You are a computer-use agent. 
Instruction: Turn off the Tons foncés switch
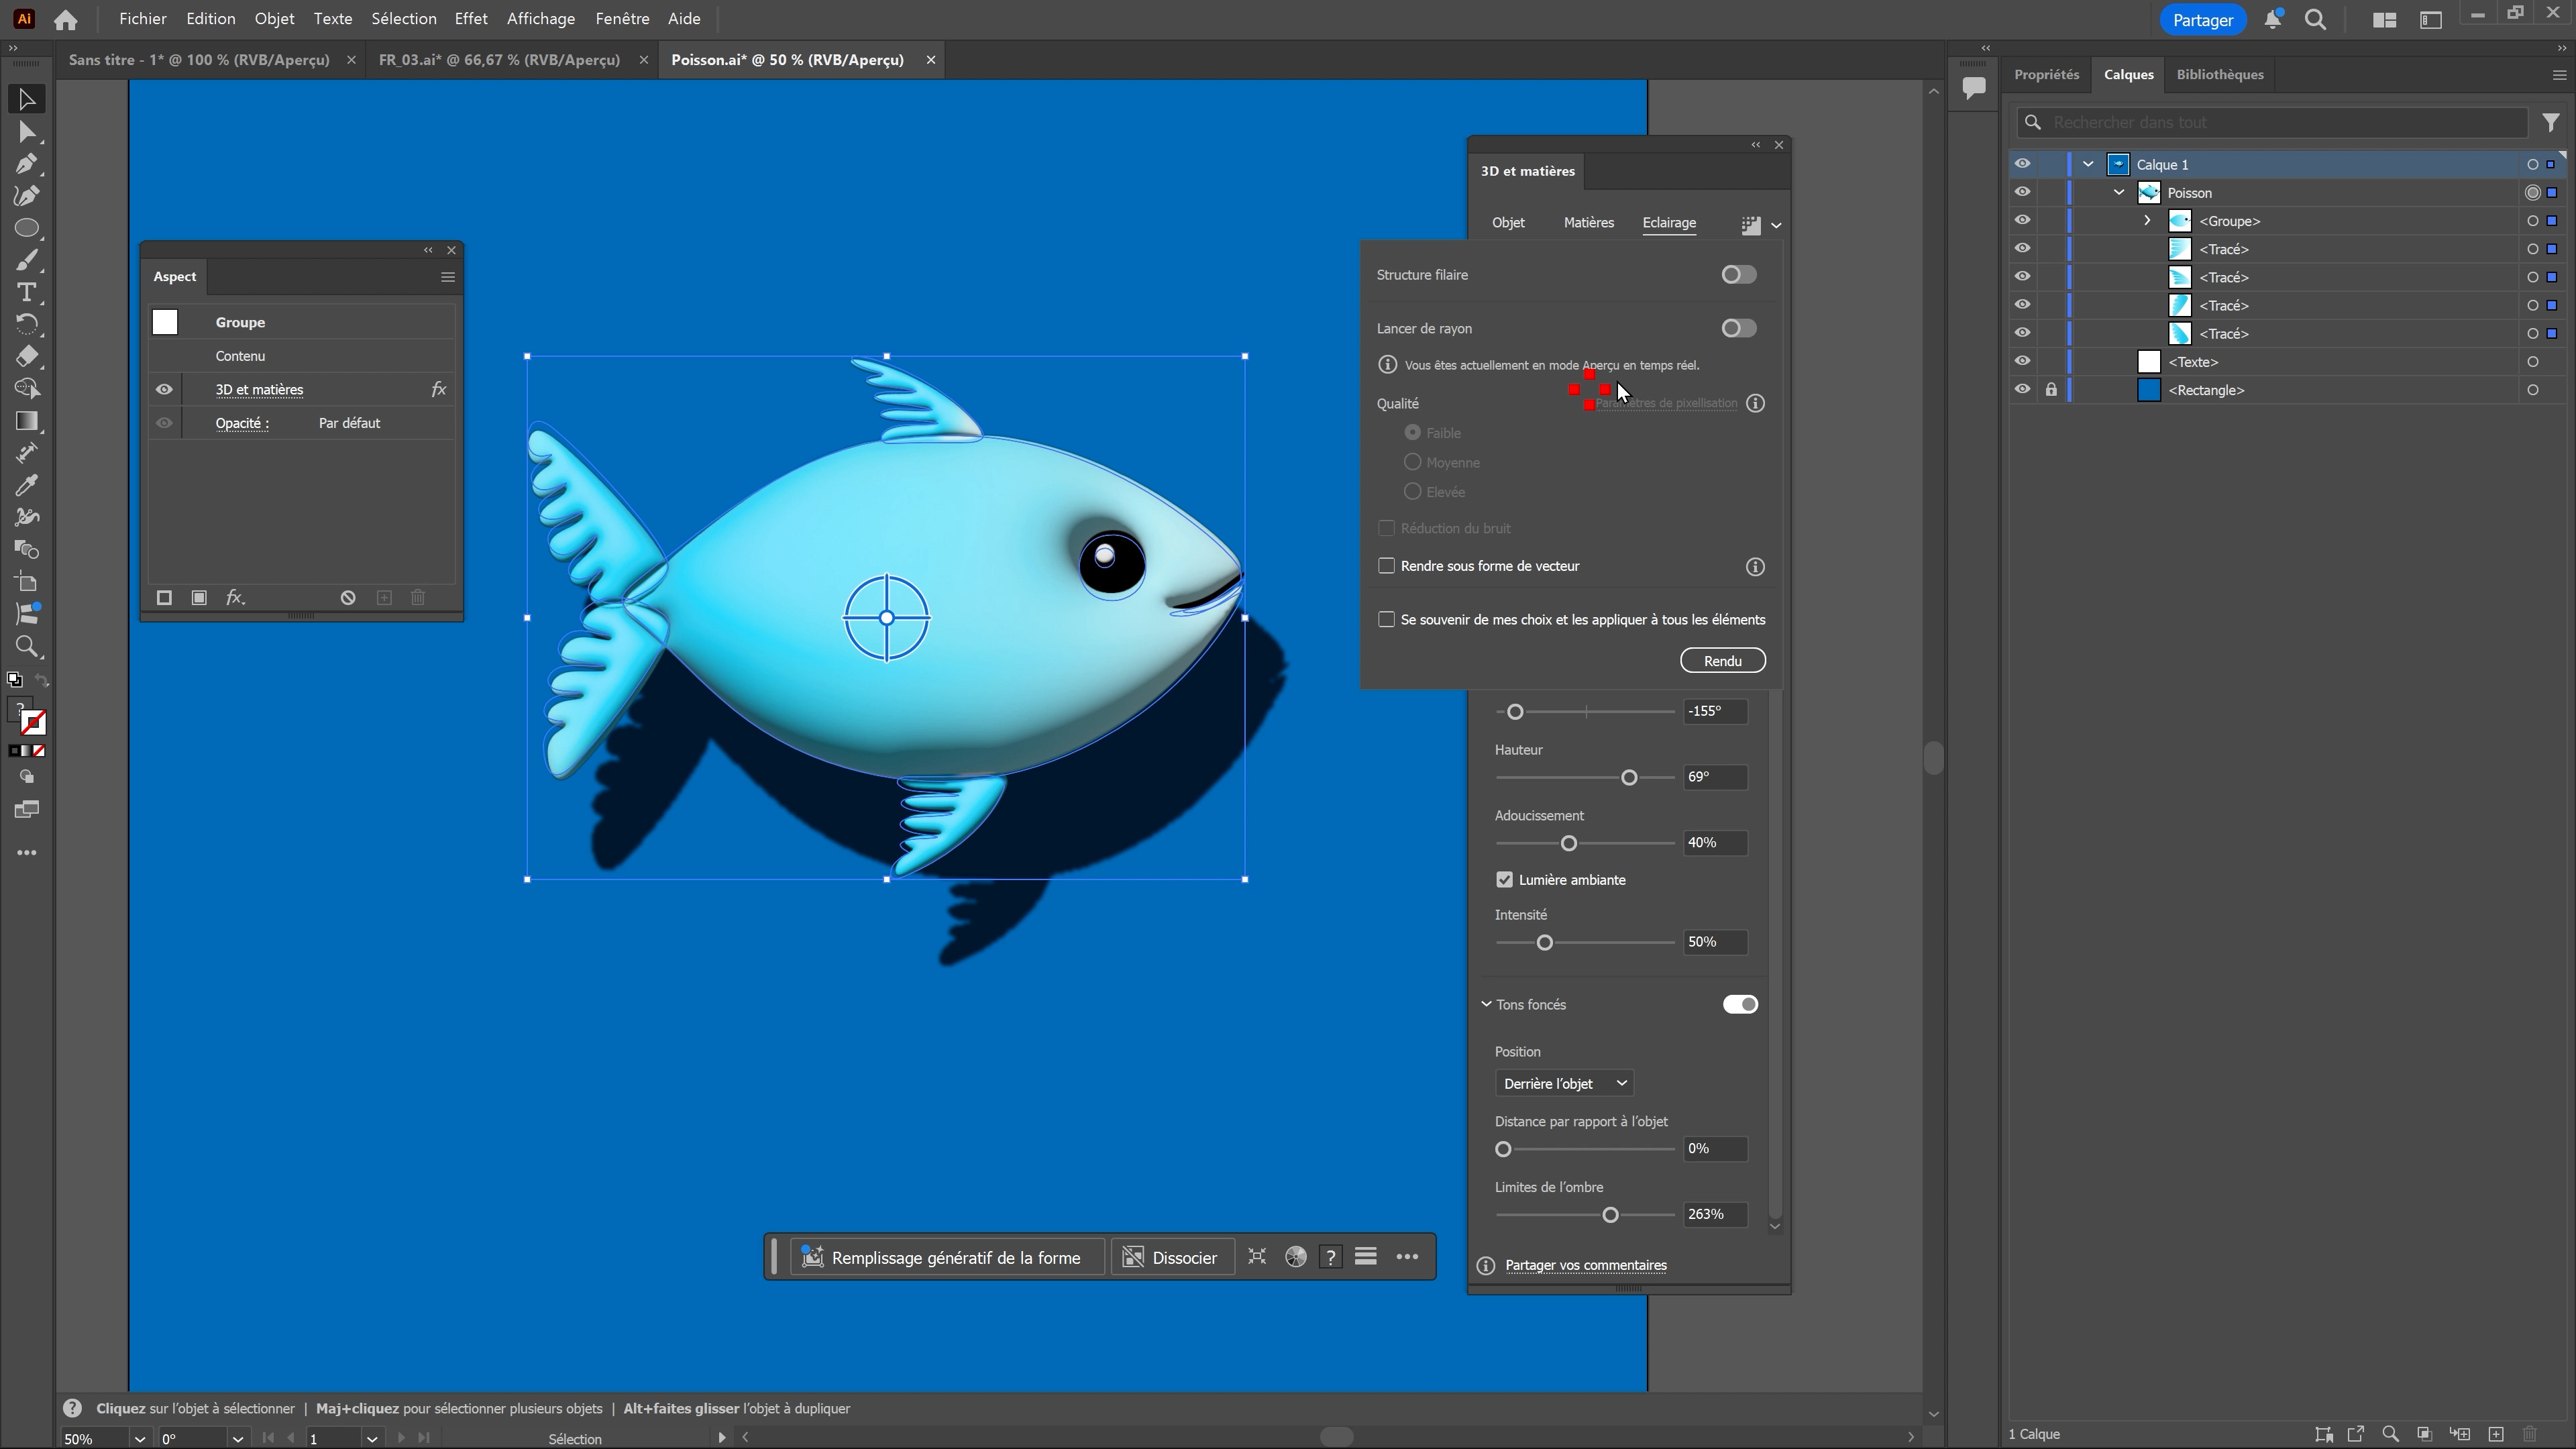tap(1740, 1004)
